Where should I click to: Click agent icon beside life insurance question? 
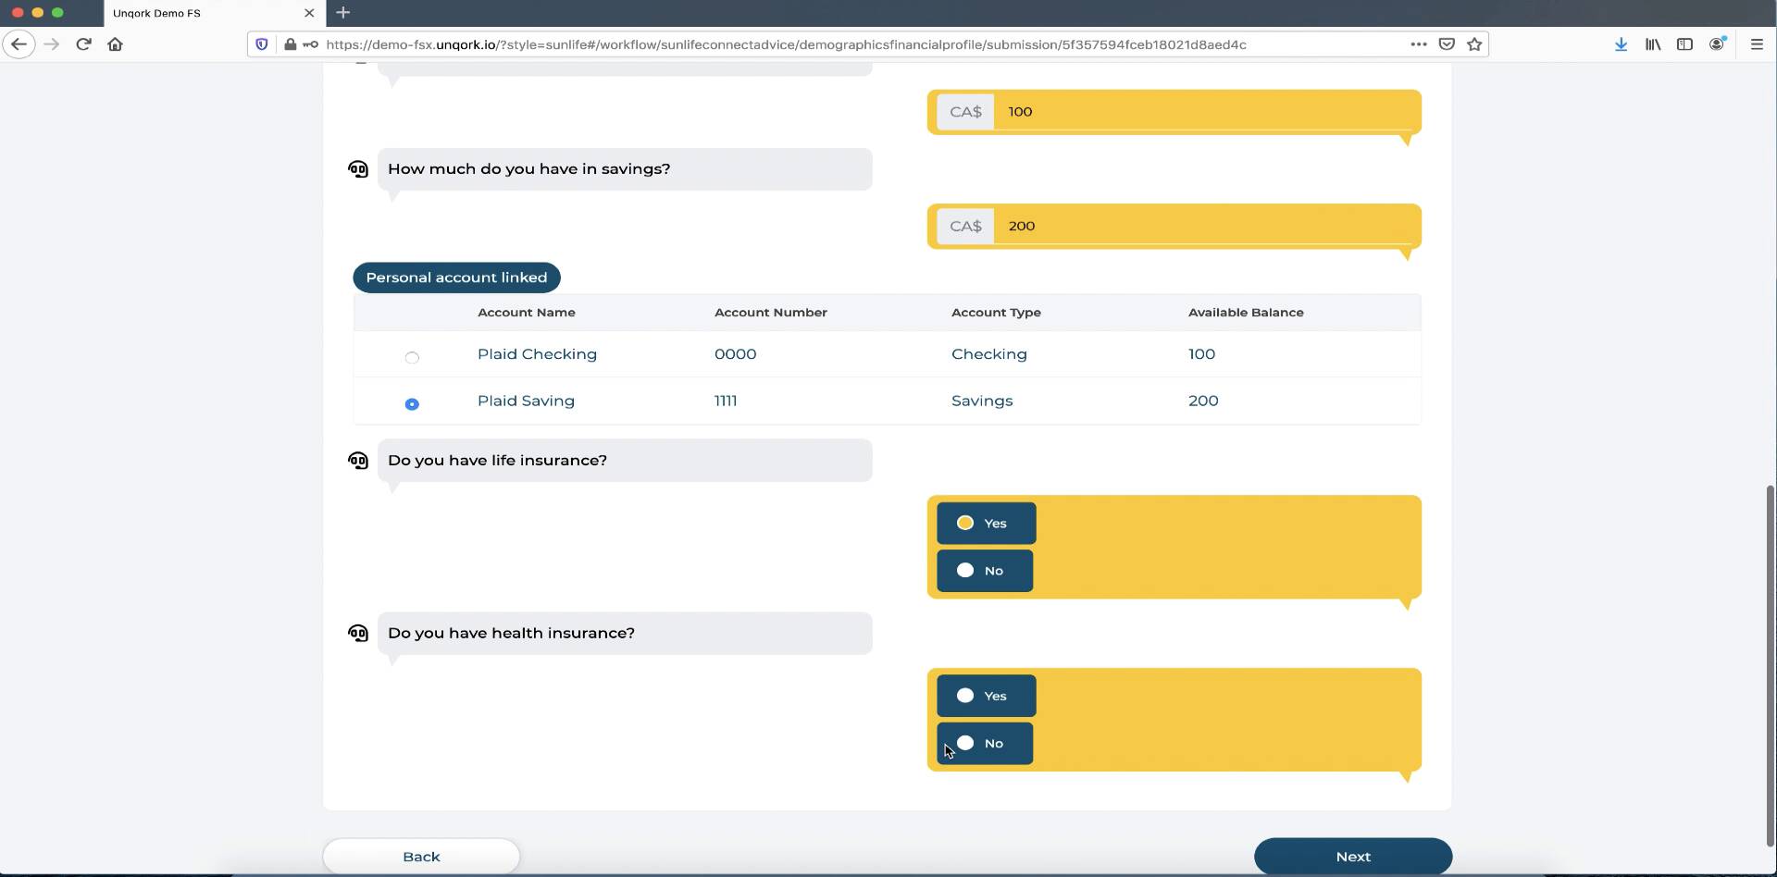click(x=358, y=461)
